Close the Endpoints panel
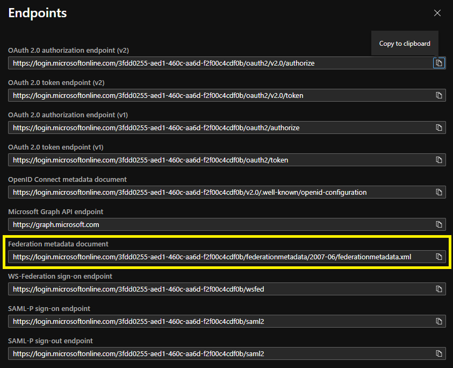This screenshot has height=368, width=453. [437, 13]
